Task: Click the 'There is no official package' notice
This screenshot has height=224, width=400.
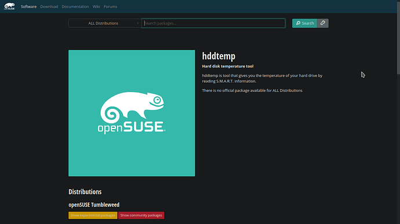Action: (x=252, y=90)
